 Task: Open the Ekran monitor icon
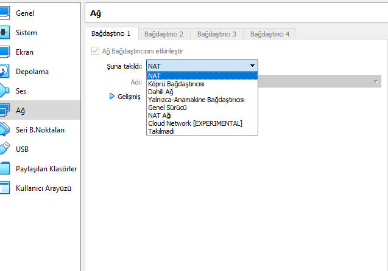coord(3,52)
